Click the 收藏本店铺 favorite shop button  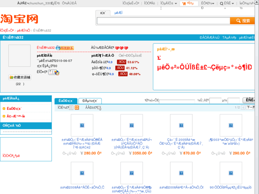point(20,77)
